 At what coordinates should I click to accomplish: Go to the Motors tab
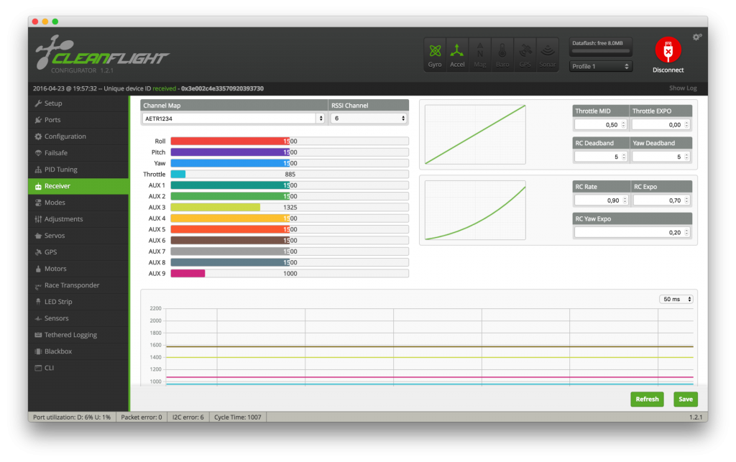pos(55,269)
